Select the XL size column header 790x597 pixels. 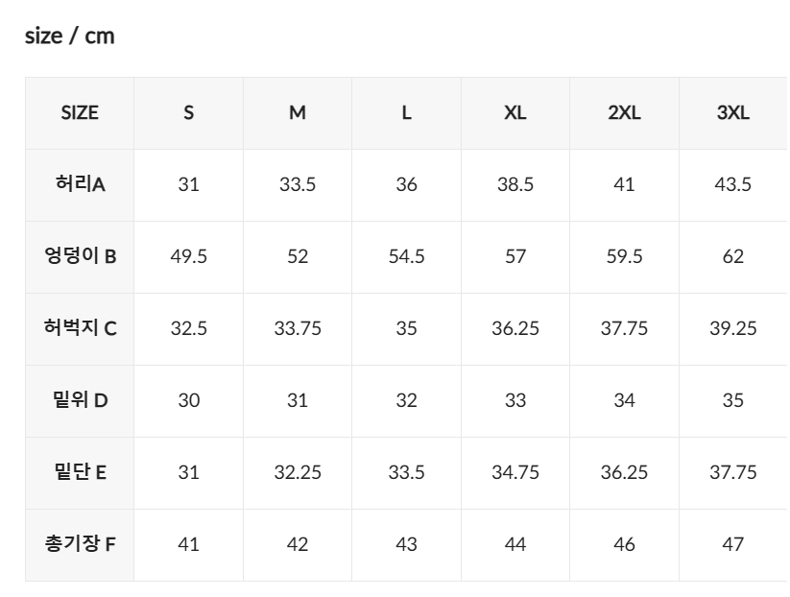[515, 113]
